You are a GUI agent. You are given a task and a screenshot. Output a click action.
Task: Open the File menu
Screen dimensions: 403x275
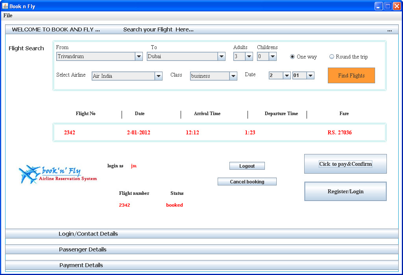tap(8, 15)
